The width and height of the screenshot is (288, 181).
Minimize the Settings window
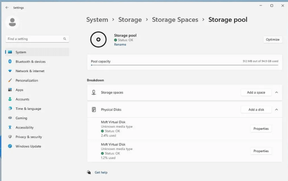[x=260, y=6]
